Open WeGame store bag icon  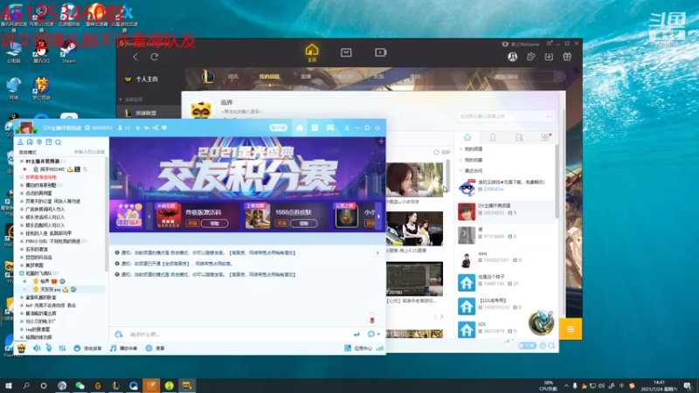(x=346, y=52)
